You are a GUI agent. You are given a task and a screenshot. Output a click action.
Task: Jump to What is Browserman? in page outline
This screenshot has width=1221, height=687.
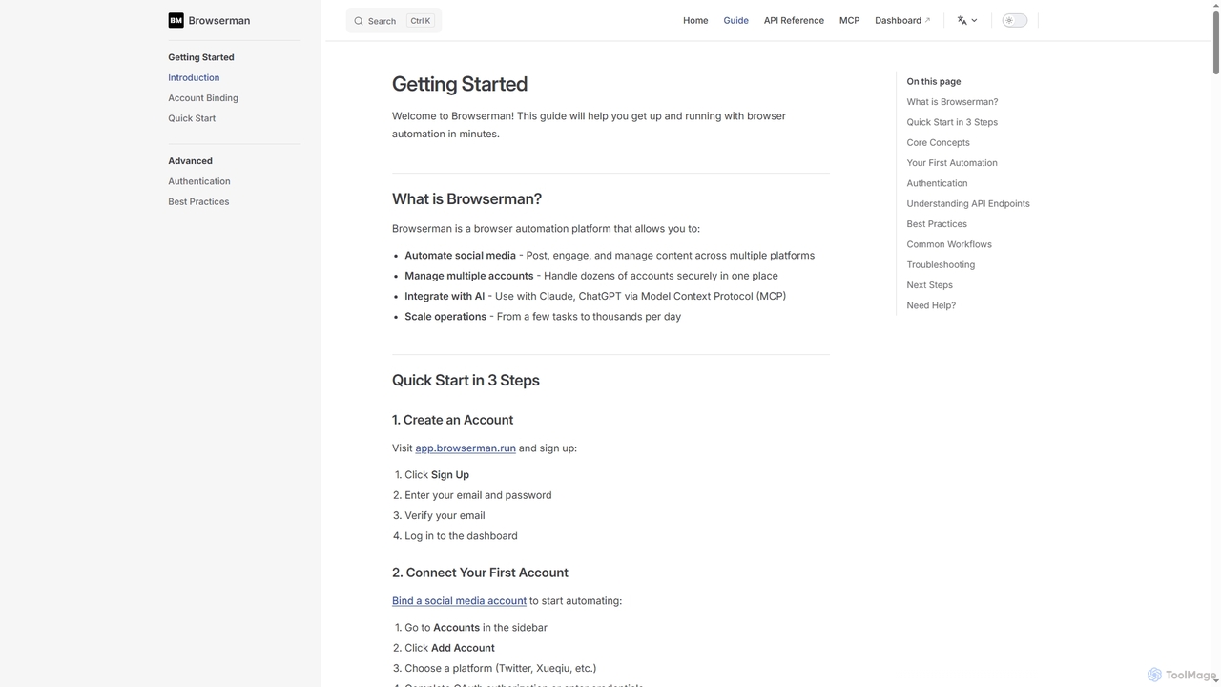point(952,102)
